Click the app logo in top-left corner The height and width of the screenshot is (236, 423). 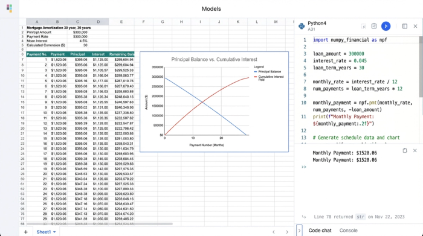pos(9,8)
